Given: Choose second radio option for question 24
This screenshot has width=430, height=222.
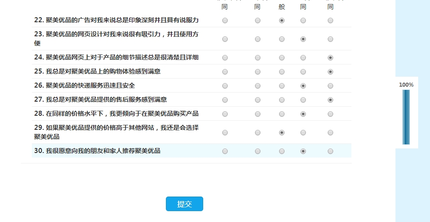Looking at the screenshot, I should click(x=258, y=58).
